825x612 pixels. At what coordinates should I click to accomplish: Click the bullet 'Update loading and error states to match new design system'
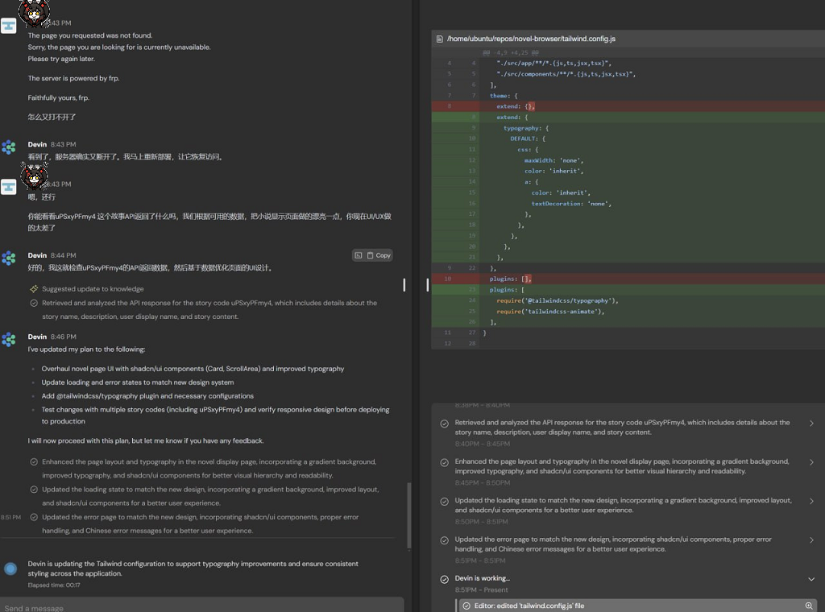coord(138,382)
